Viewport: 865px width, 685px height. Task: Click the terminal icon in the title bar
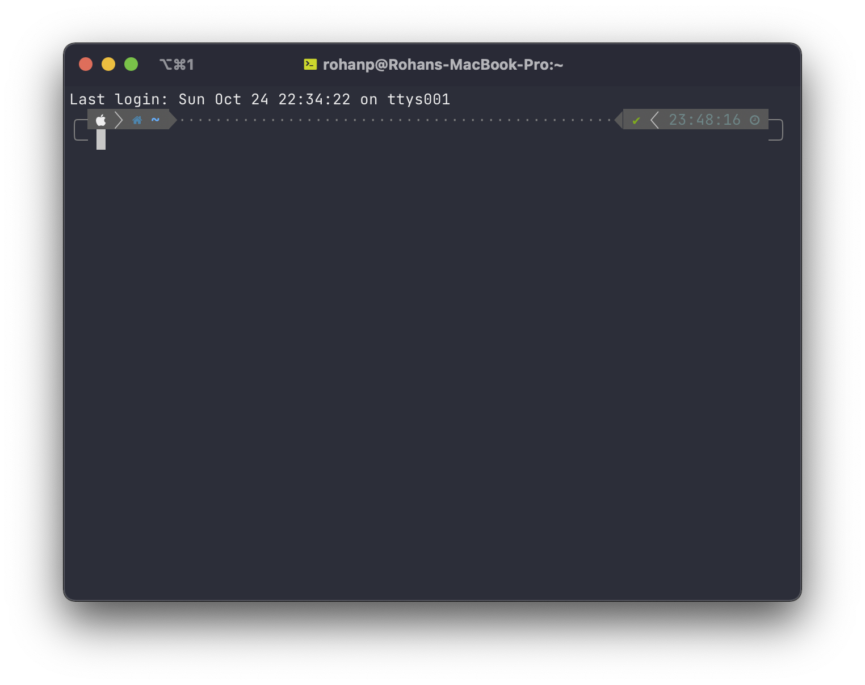coord(310,64)
